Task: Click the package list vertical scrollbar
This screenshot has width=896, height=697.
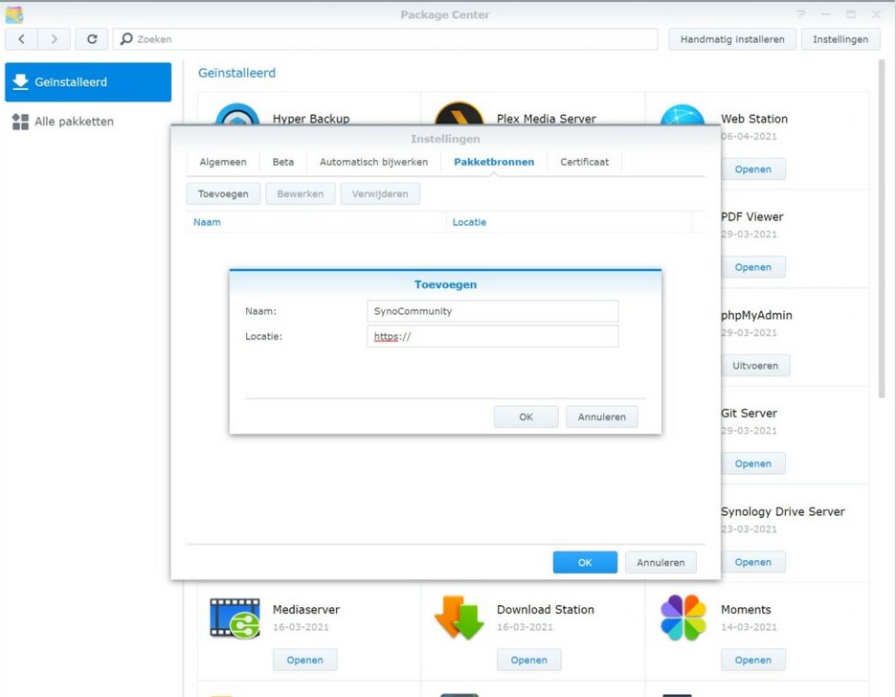Action: click(882, 230)
